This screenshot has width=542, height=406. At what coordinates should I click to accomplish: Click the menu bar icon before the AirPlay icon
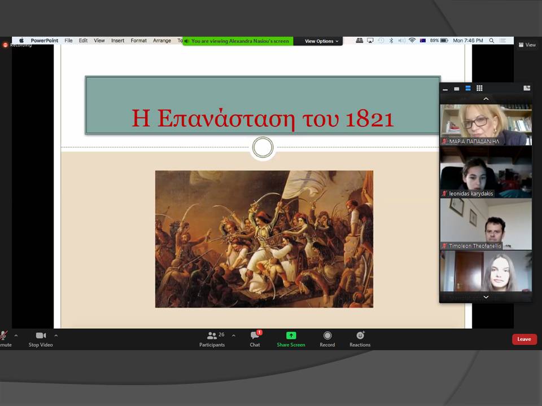[x=360, y=41]
